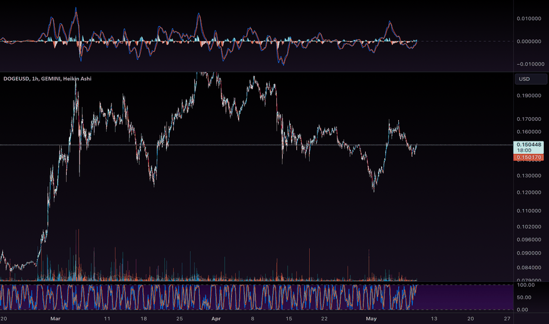
Task: Select the Apr date label on time axis
Action: point(216,318)
